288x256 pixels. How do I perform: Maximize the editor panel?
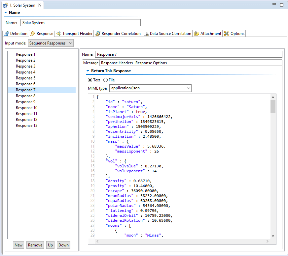282,5
